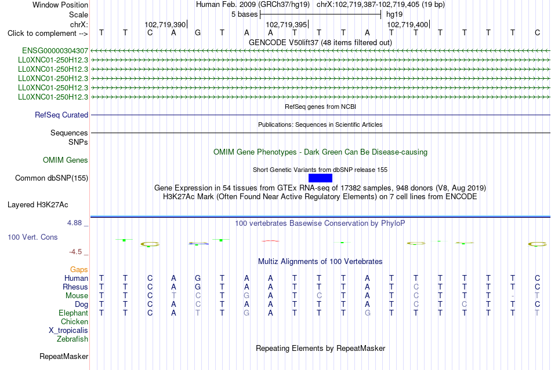Image resolution: width=551 pixels, height=370 pixels.
Task: Click the GENCODE V50lift37 track title
Action: coord(320,43)
